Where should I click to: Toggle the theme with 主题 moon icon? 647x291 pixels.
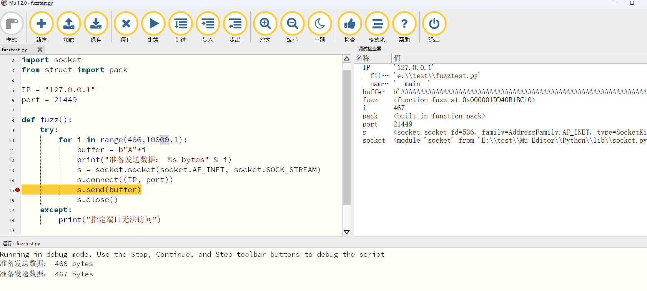(319, 24)
